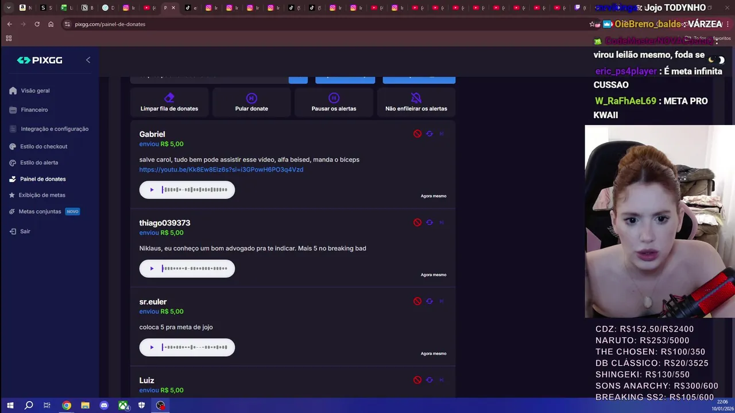The image size is (735, 413).
Task: Select the donor name thiago039373
Action: tap(165, 223)
